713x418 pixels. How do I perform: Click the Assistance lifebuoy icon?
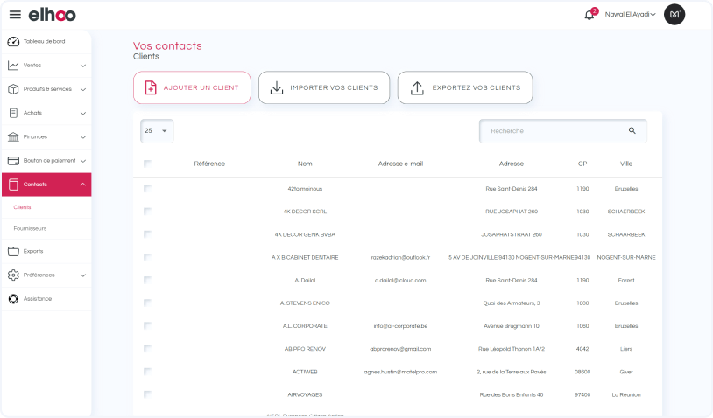[x=13, y=299]
